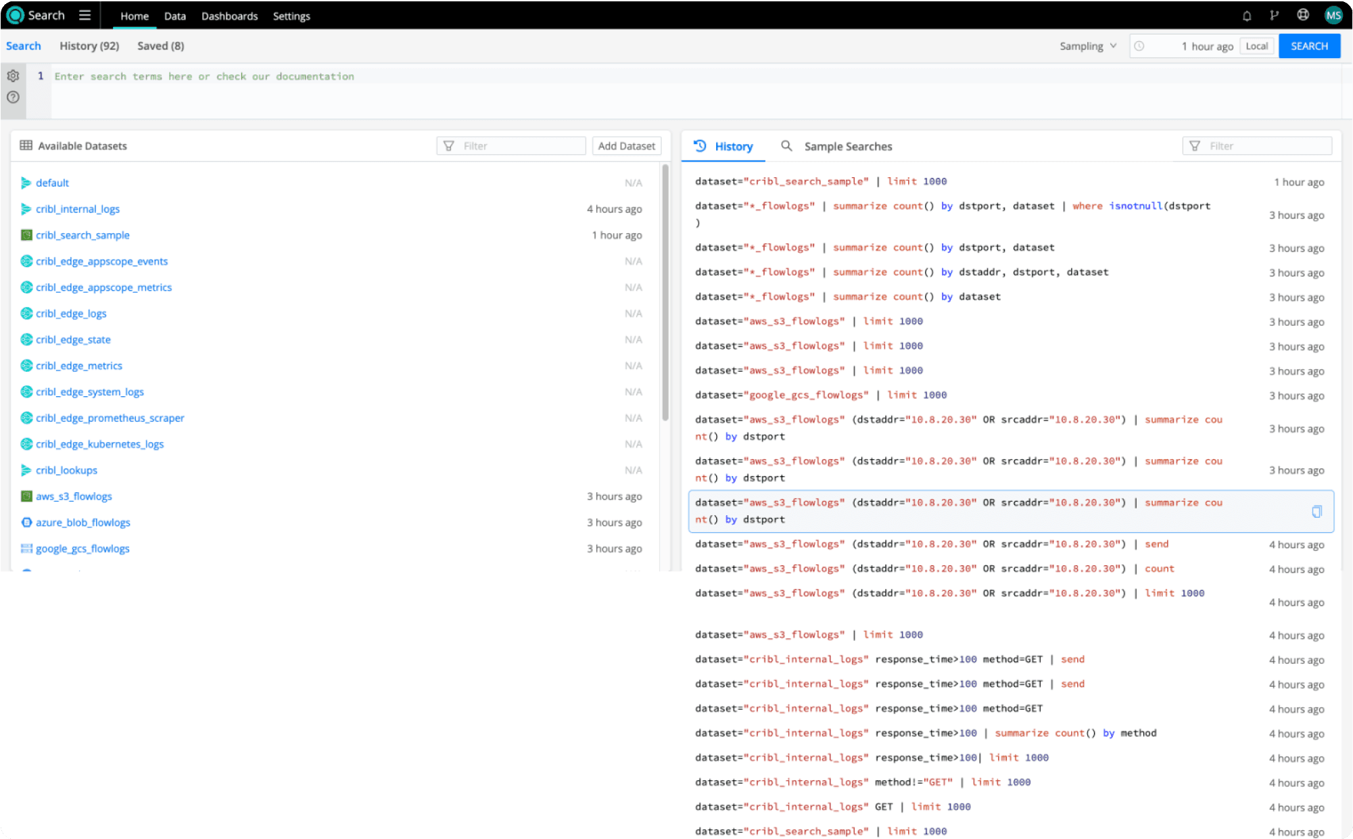Open the cribl_internal_logs dataset link
Screen dimensions: 1353x839
(x=78, y=209)
